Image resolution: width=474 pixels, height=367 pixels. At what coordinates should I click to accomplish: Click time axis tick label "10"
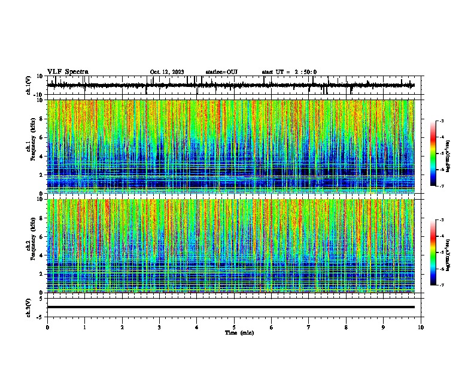[x=421, y=327]
